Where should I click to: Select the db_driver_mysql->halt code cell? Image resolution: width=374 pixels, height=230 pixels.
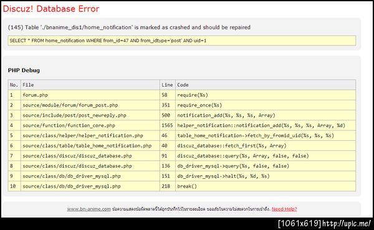[x=266, y=176]
